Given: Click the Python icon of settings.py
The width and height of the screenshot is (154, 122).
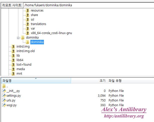Looking at the screenshot, I should tap(4, 95).
